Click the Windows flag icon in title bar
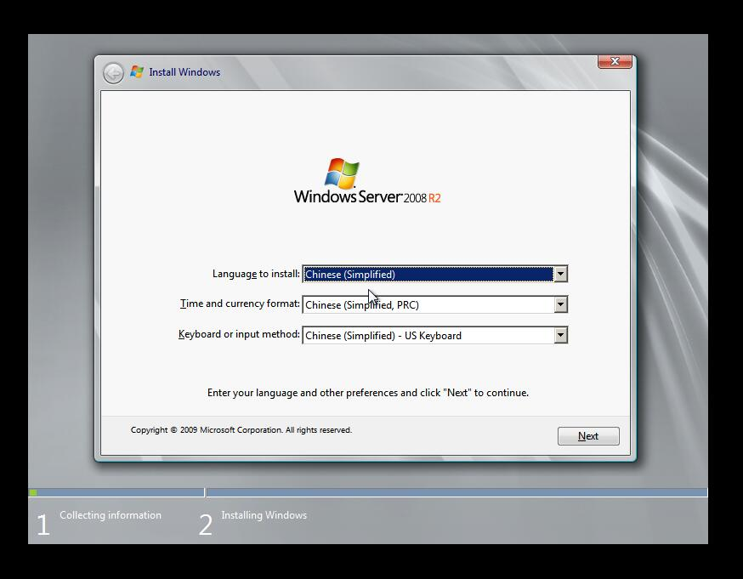The height and width of the screenshot is (579, 743). pos(136,71)
